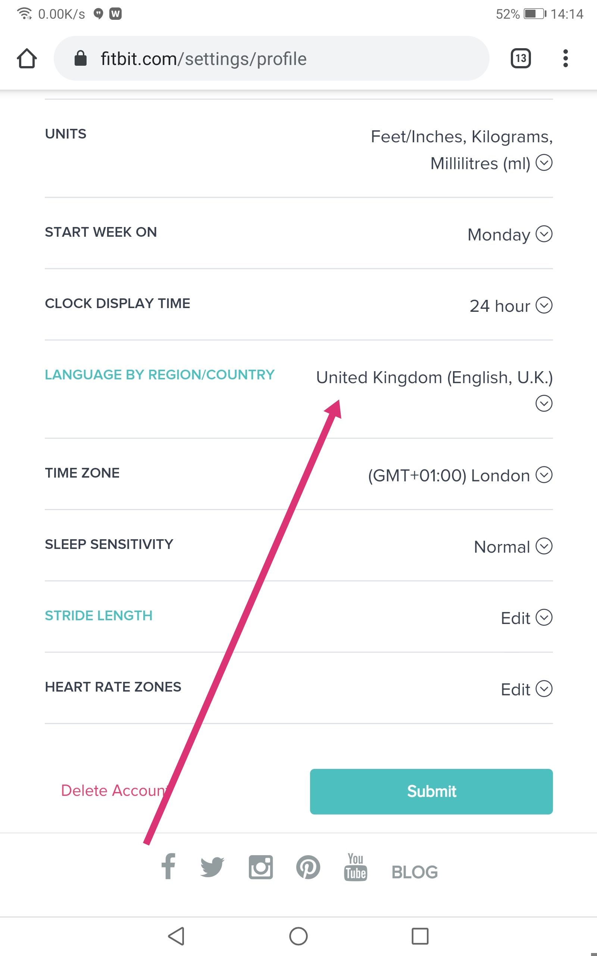Open Fitbit's Twitter via footer icon
The width and height of the screenshot is (597, 956).
click(213, 868)
